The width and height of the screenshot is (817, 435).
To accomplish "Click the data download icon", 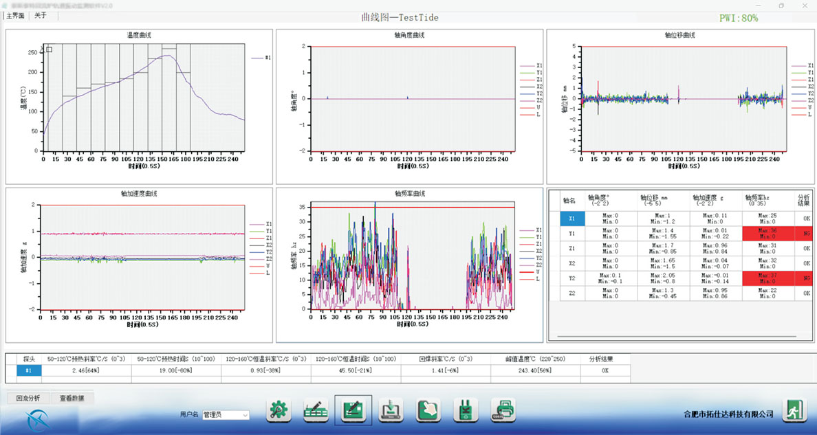I will 391,411.
